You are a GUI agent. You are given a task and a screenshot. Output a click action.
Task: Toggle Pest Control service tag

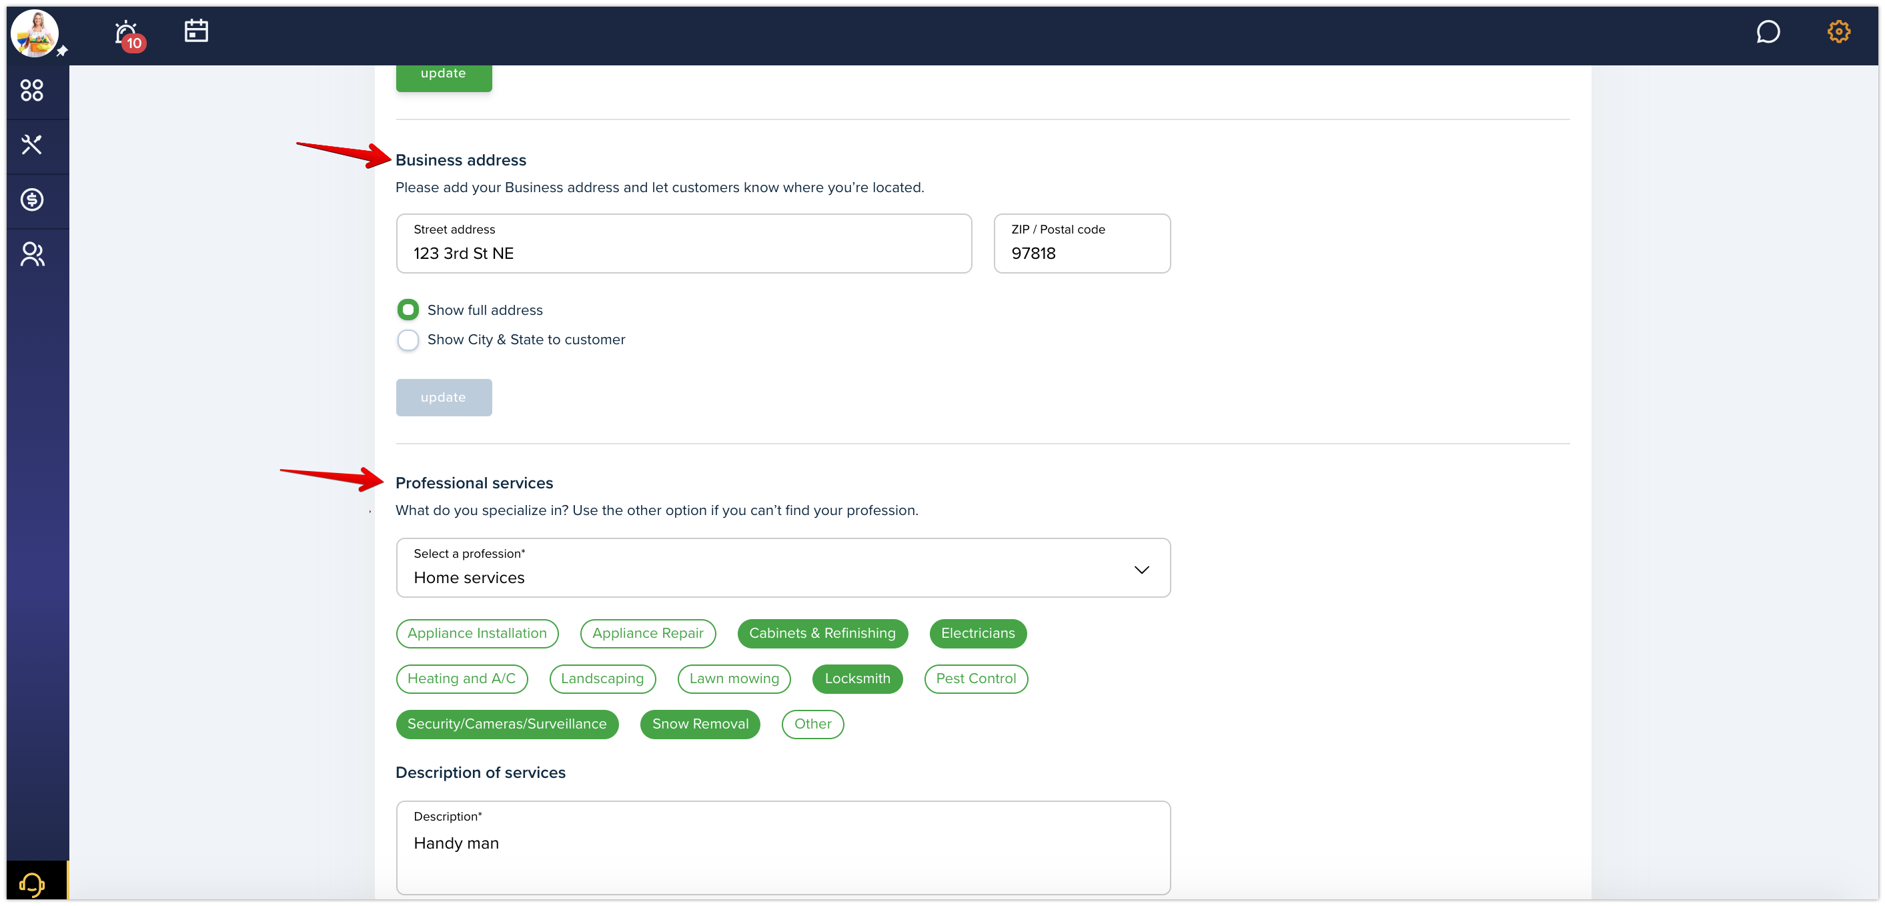tap(976, 678)
